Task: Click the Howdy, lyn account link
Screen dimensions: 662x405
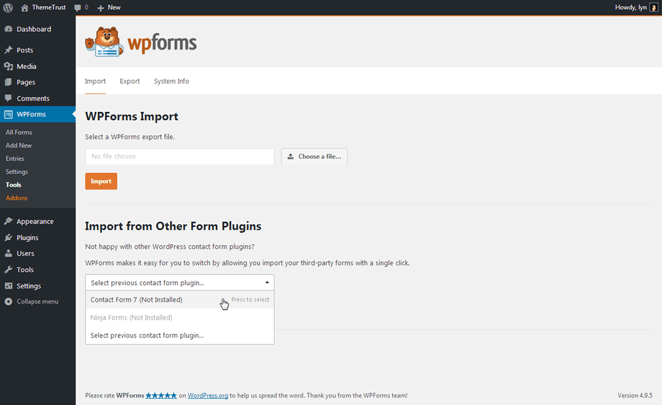Action: click(x=631, y=7)
